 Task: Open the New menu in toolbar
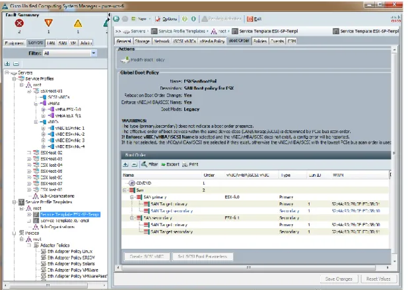(141, 18)
